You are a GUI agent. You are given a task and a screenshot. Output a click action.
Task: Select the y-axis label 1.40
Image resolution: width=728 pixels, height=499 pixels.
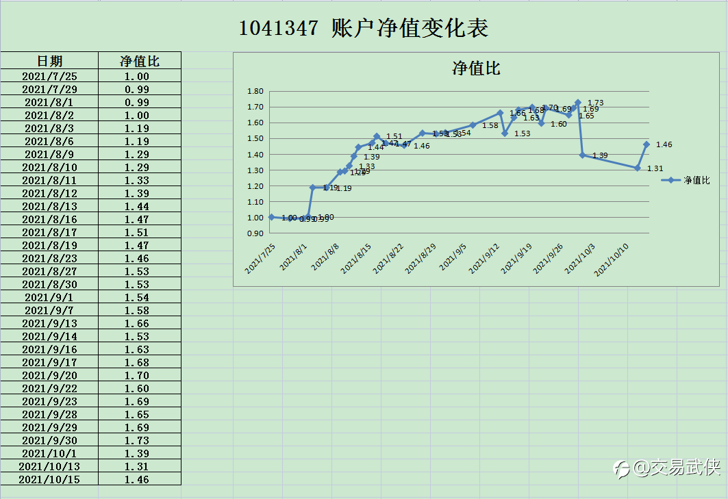[255, 155]
